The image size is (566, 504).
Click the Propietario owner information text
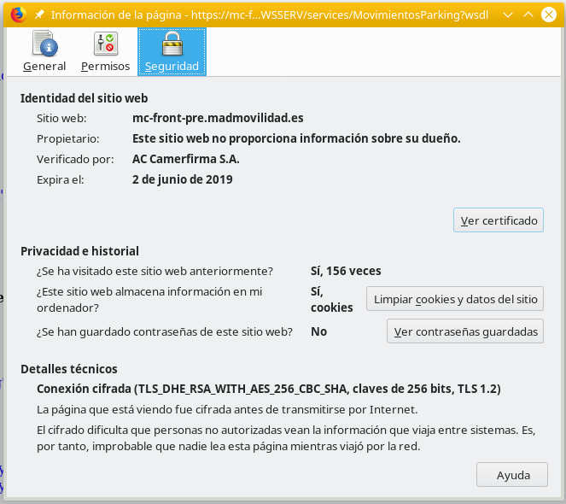tap(296, 138)
